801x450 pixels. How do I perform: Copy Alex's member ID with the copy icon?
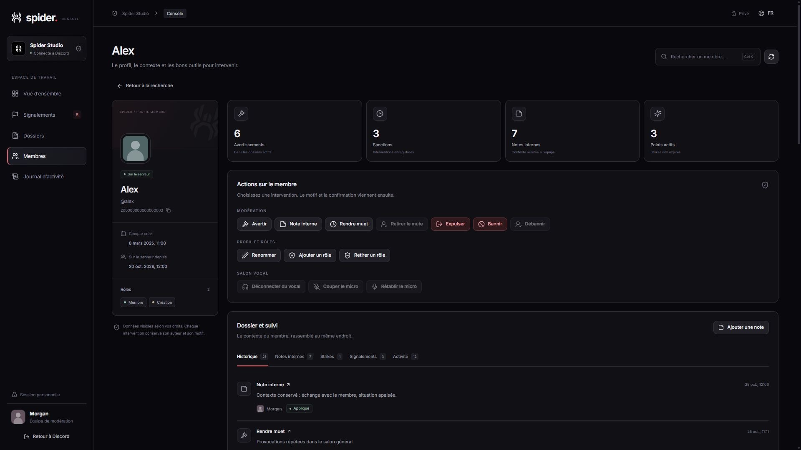[x=168, y=210]
